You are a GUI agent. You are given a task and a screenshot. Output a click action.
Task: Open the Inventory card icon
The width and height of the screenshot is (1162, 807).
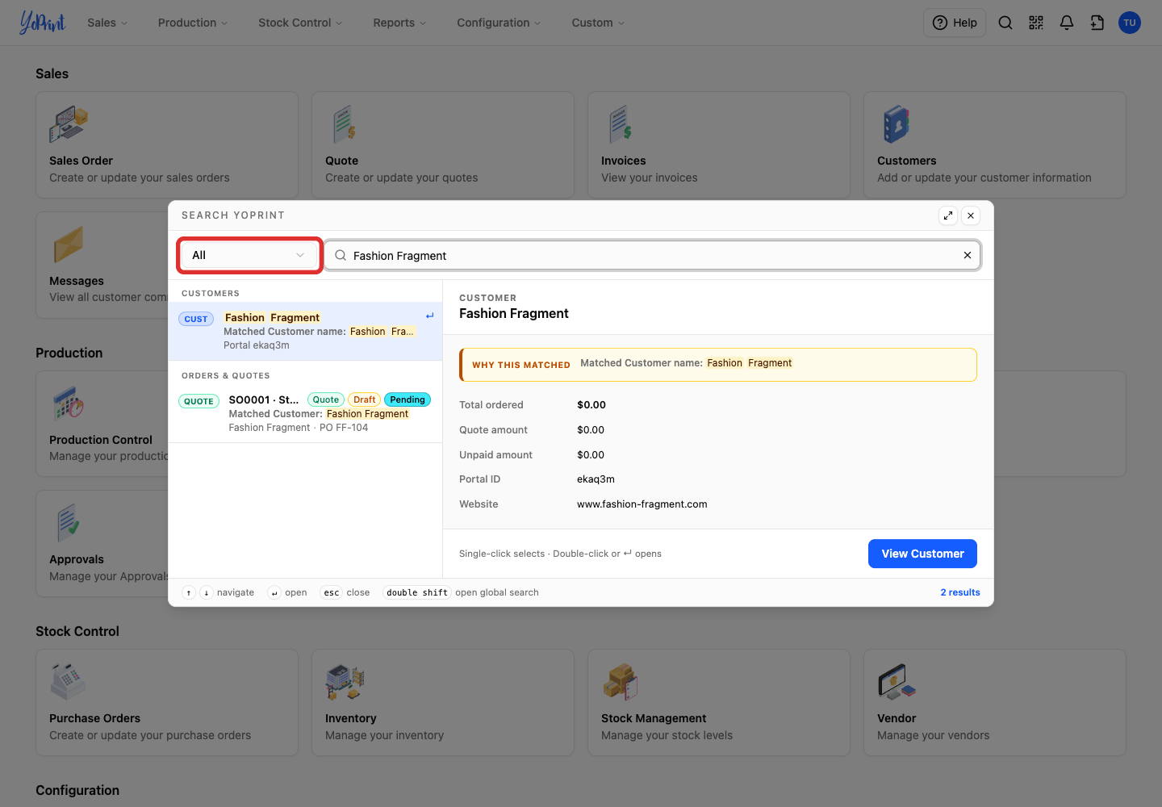click(345, 682)
